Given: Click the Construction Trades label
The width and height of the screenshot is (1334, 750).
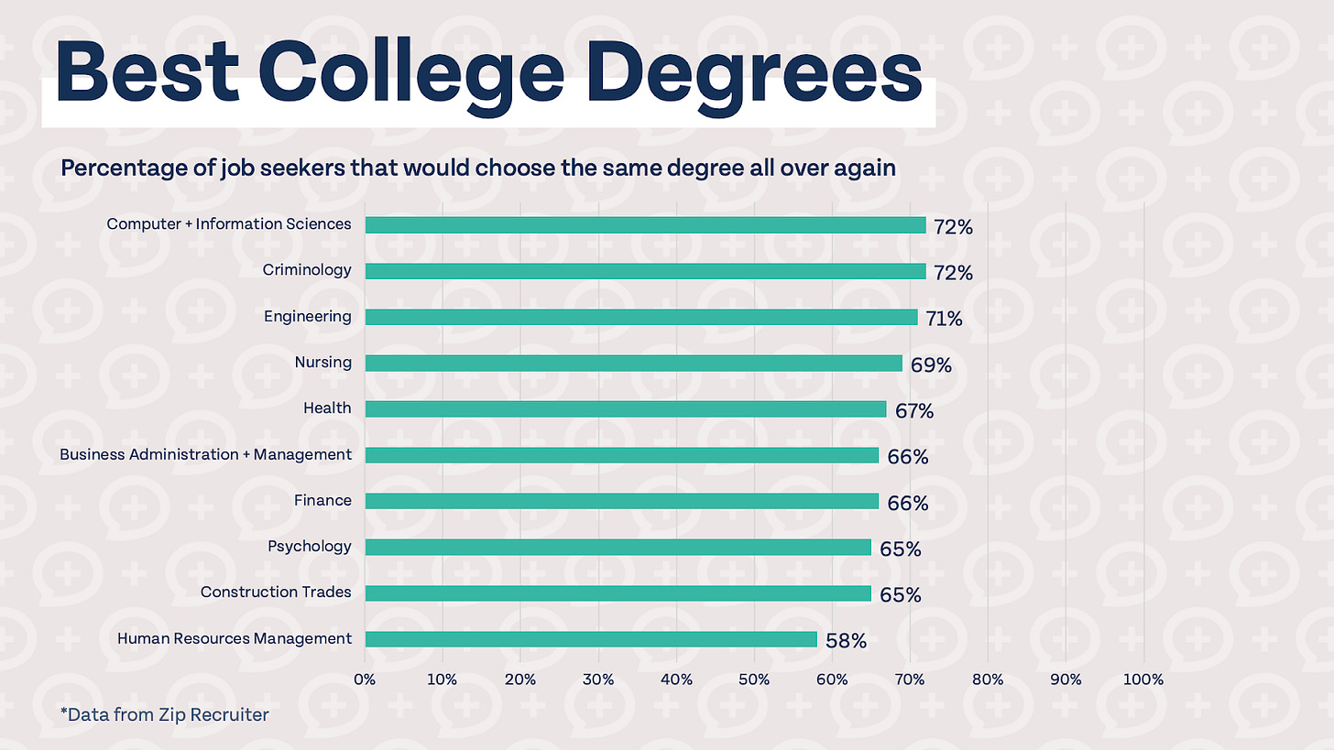Looking at the screenshot, I should tap(276, 592).
